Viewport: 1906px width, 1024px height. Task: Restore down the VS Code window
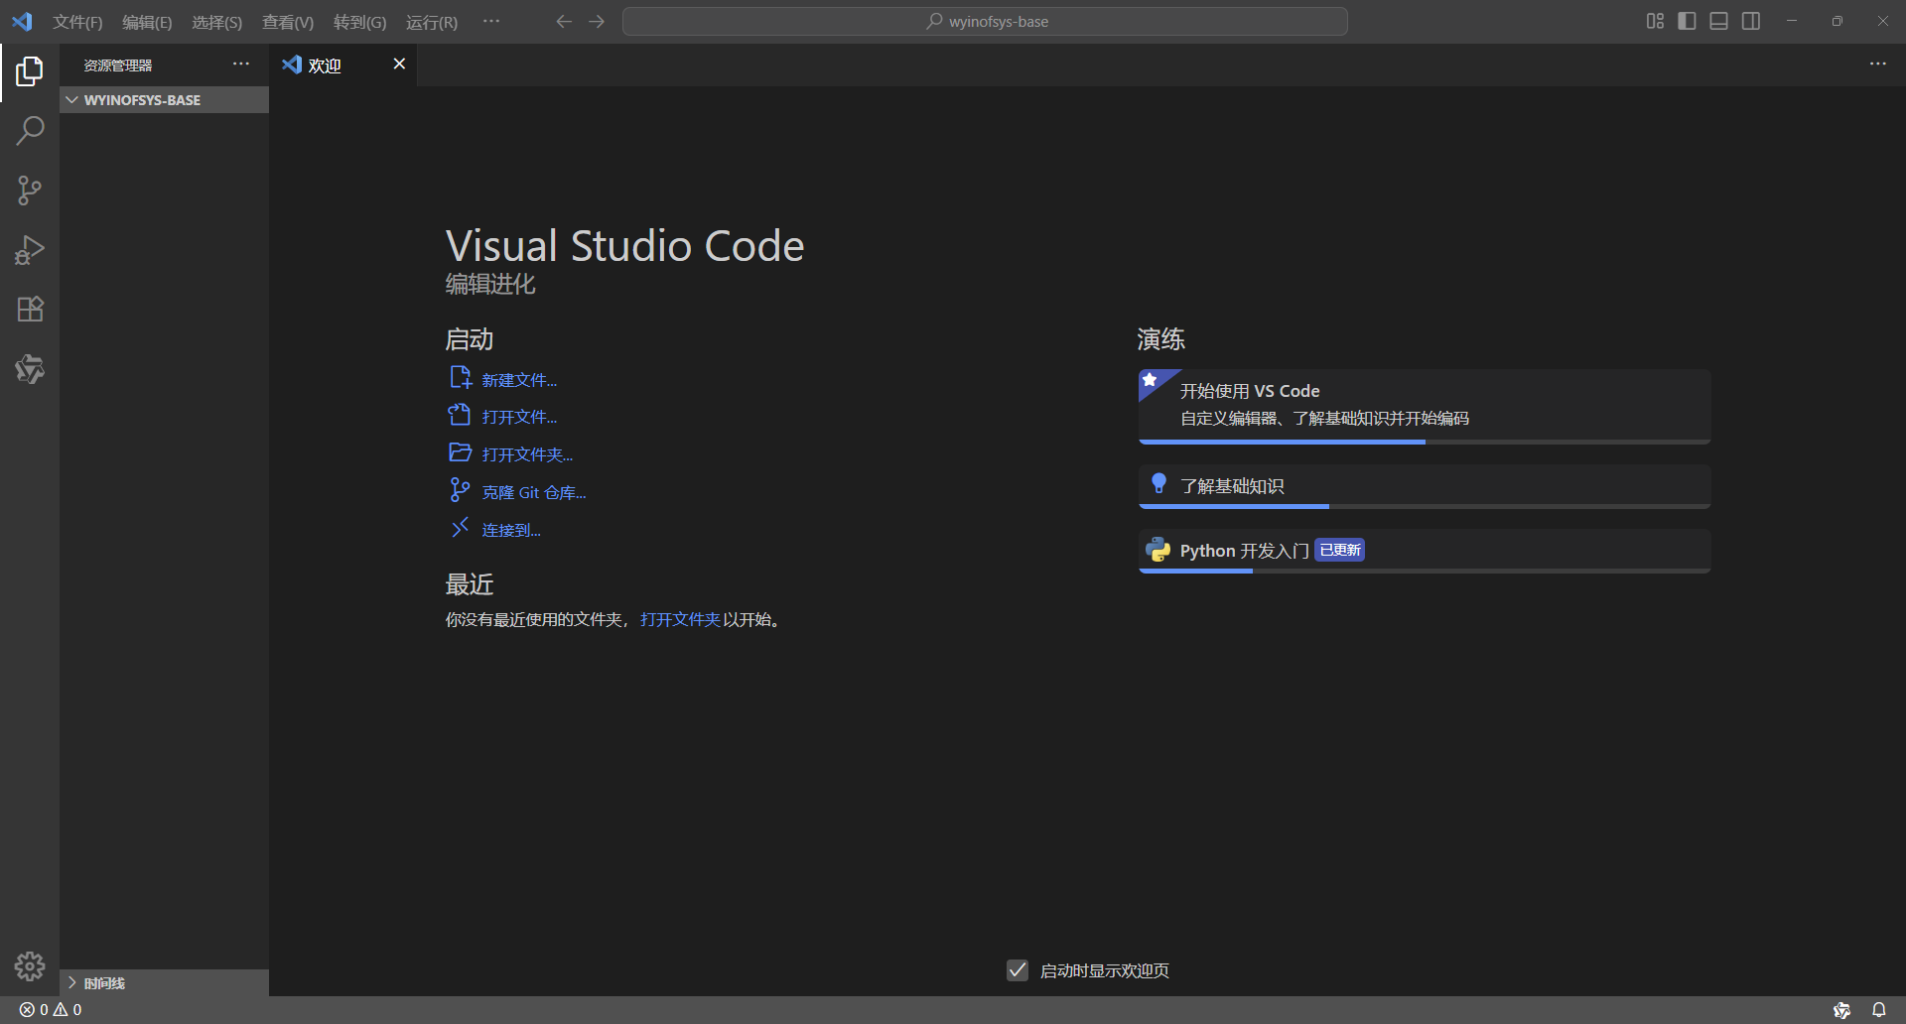(1838, 21)
